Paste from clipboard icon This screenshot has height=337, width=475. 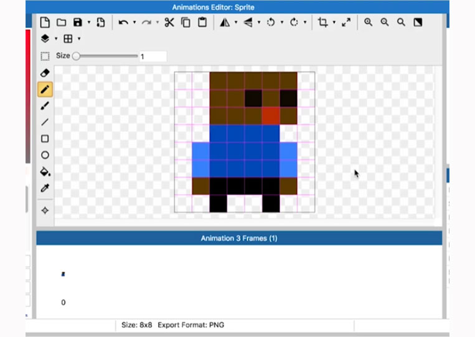pyautogui.click(x=202, y=22)
